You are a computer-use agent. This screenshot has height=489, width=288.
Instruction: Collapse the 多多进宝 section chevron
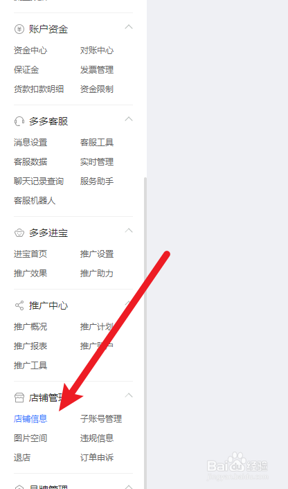129,231
